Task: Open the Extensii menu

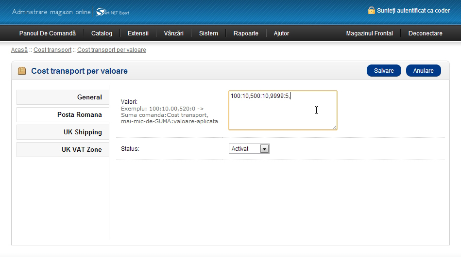Action: coord(138,33)
